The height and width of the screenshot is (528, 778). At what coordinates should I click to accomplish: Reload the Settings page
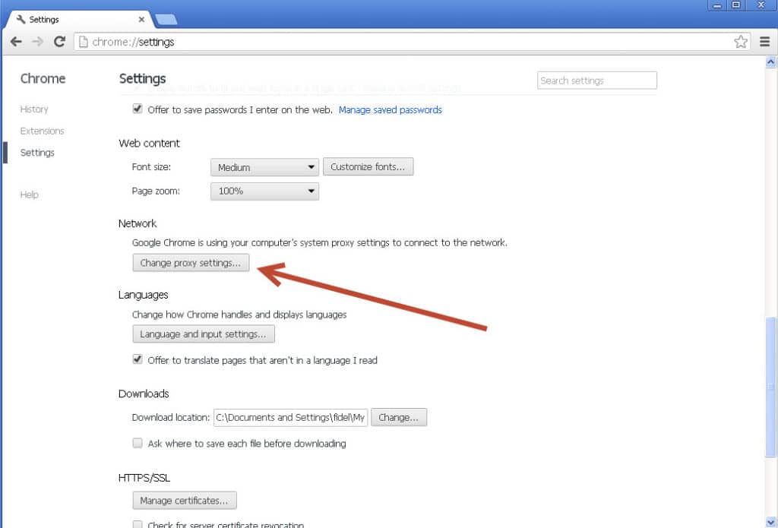point(59,42)
